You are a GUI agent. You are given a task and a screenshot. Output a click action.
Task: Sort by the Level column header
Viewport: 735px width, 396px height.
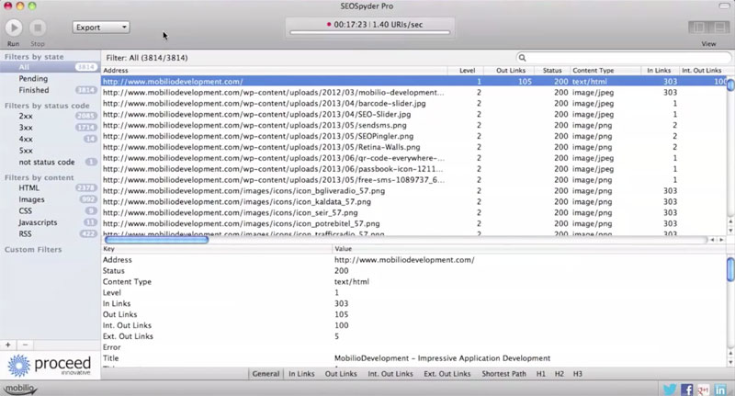click(465, 71)
